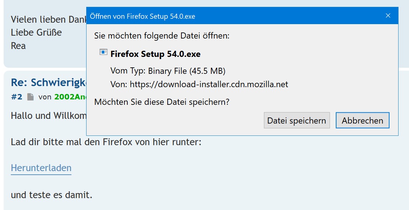Click the Möchten Sie diese Datei speichern question
Image resolution: width=409 pixels, height=210 pixels.
coord(162,102)
